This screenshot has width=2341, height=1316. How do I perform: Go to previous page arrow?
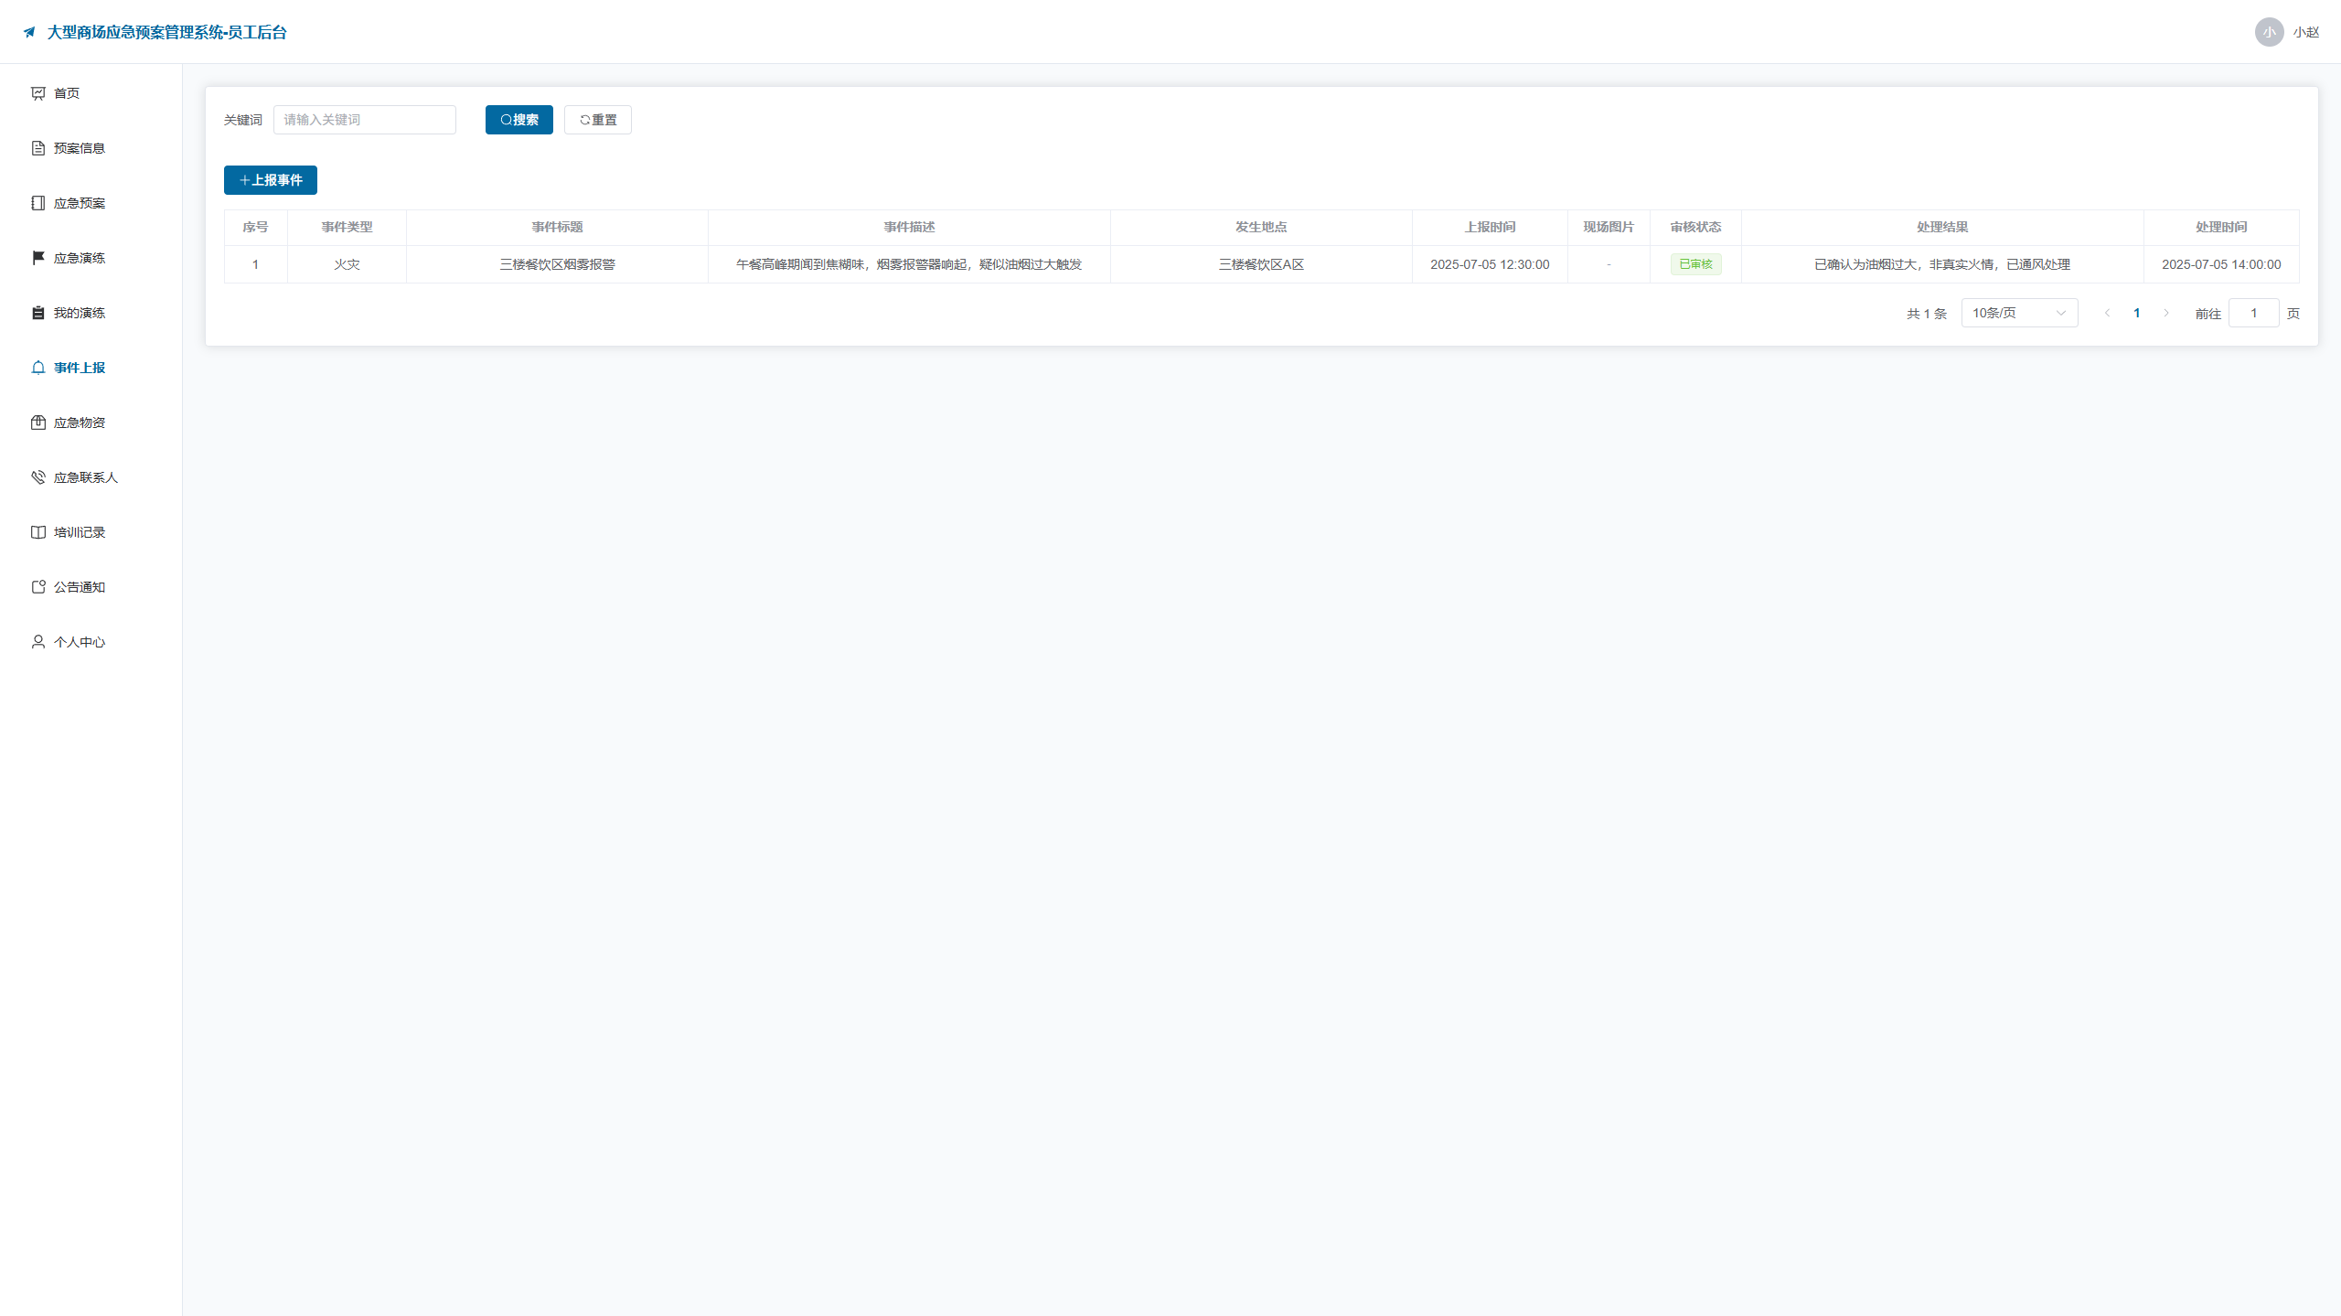2107,313
